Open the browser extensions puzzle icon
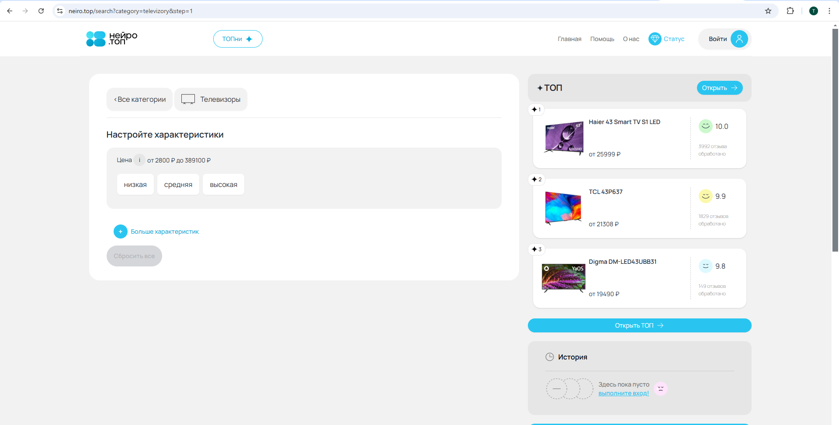 790,11
